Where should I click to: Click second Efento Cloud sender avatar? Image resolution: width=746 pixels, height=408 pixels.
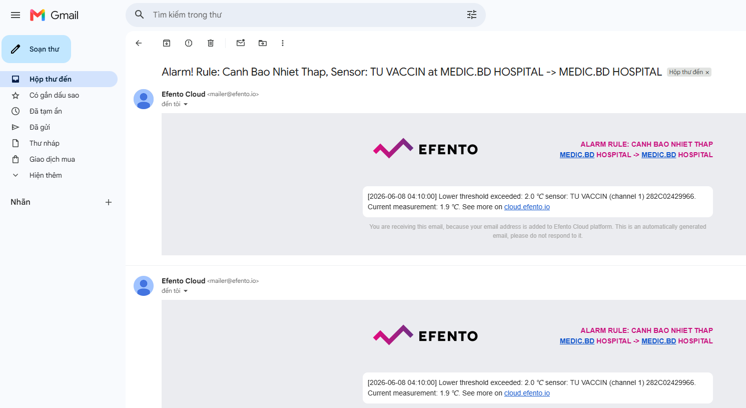[144, 286]
